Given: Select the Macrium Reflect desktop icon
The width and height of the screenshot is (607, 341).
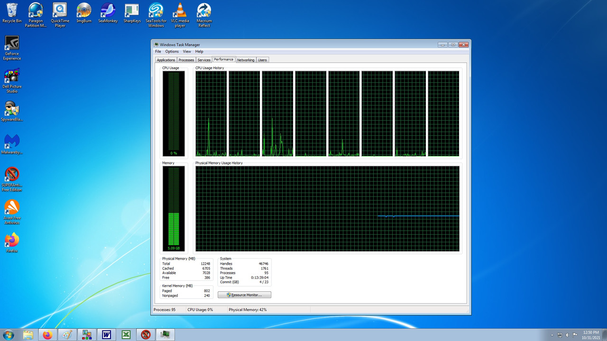Looking at the screenshot, I should [x=204, y=15].
